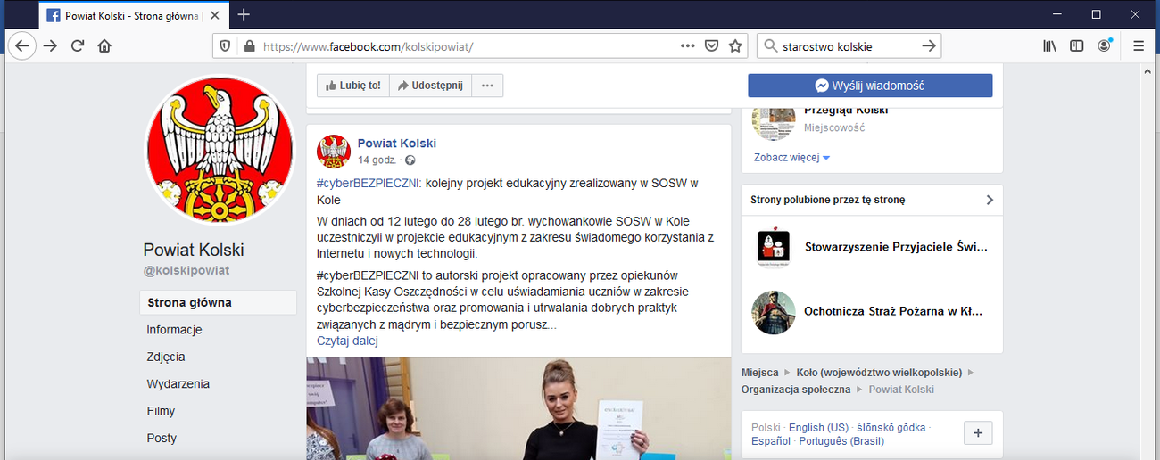Switch language to Español
This screenshot has height=460, width=1160.
[x=771, y=441]
